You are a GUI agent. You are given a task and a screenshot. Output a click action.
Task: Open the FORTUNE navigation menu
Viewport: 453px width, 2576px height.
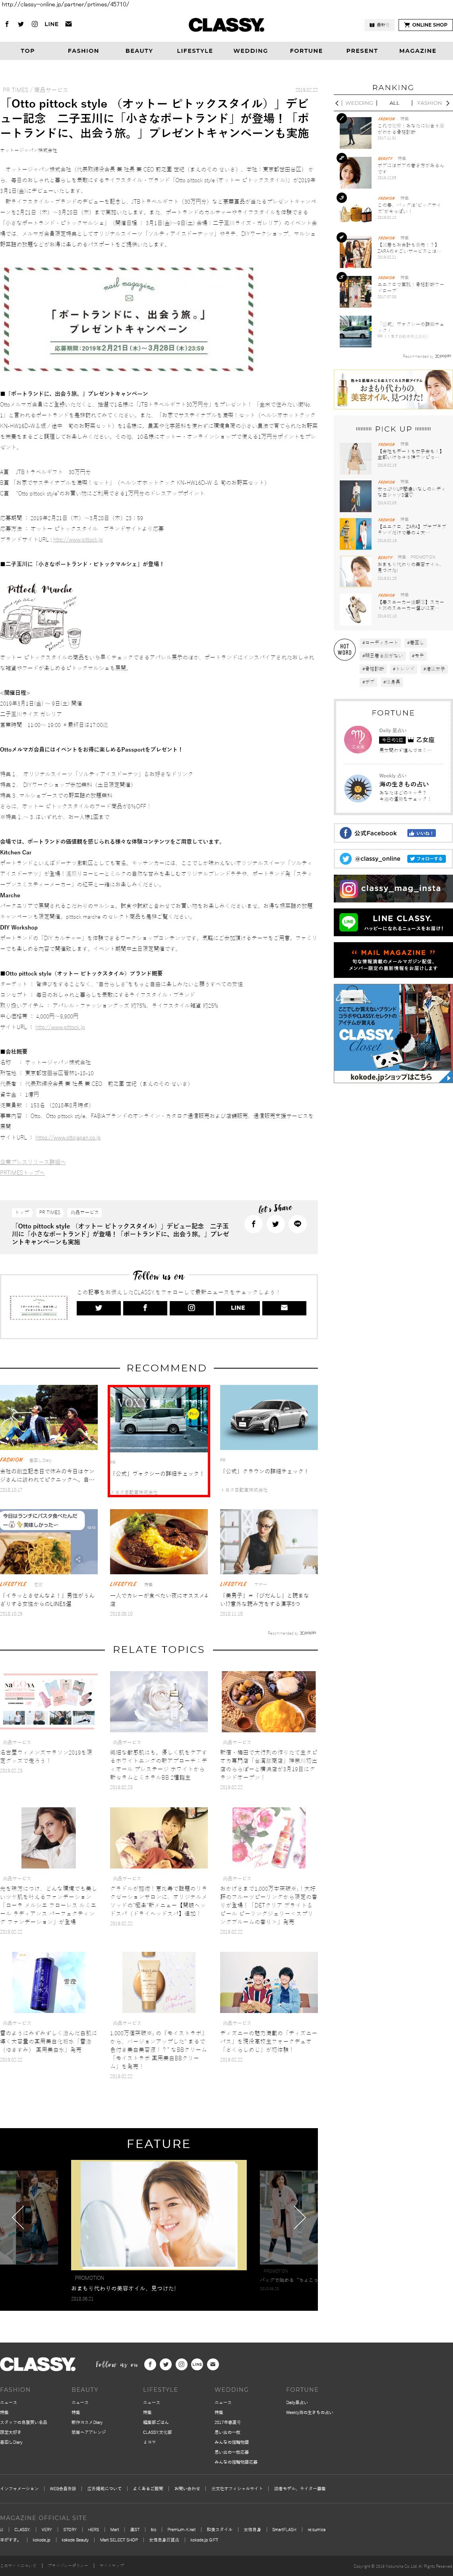(x=306, y=50)
